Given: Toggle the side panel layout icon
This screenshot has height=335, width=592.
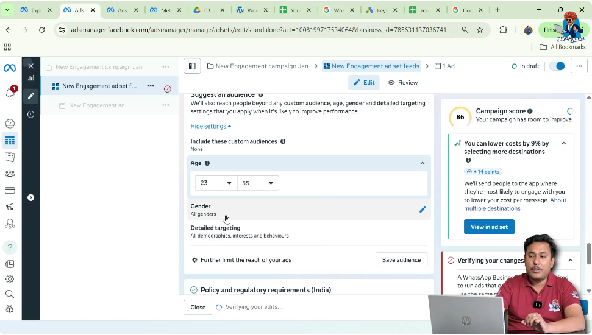Looking at the screenshot, I should pos(192,66).
